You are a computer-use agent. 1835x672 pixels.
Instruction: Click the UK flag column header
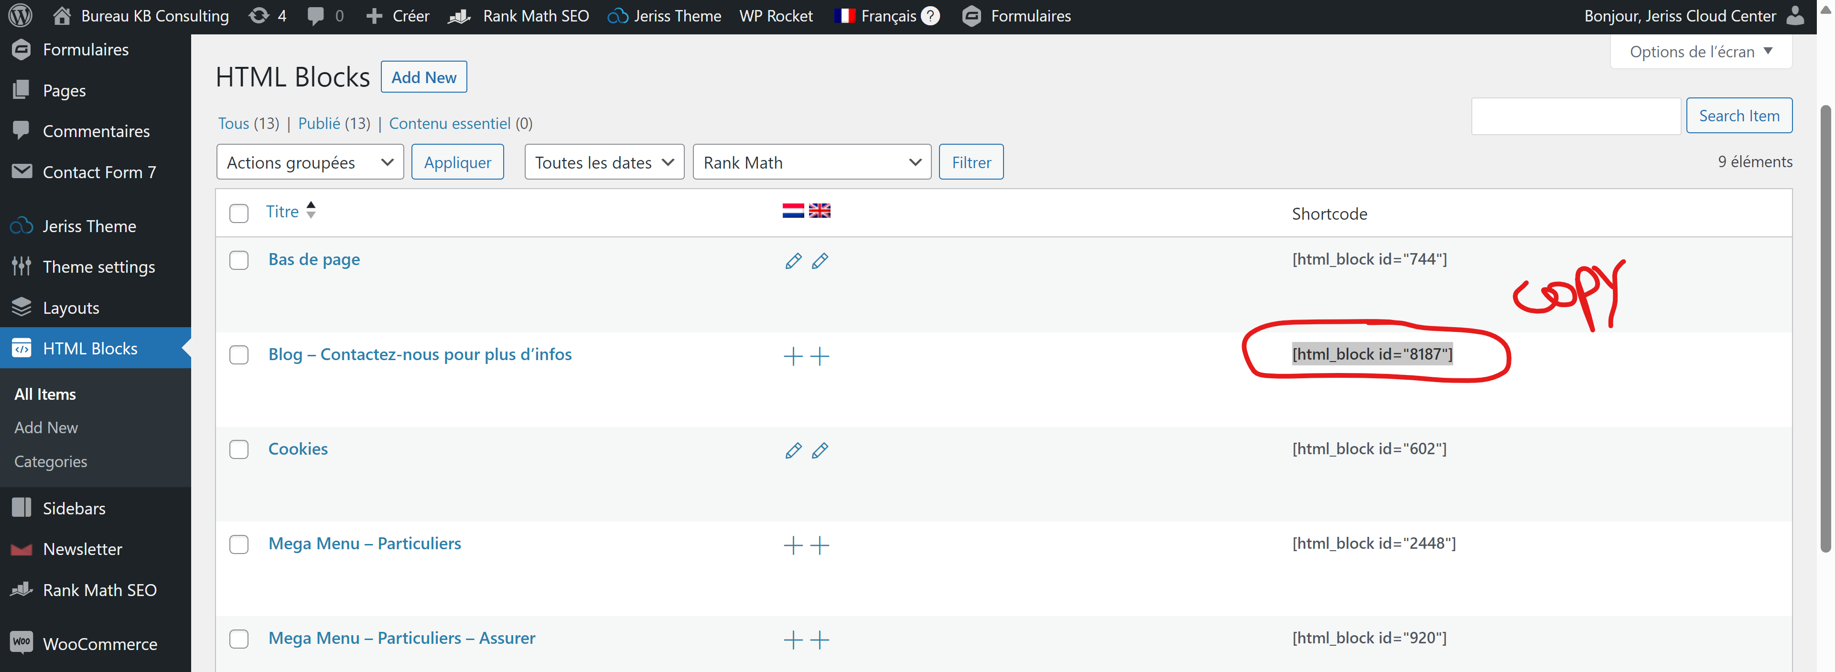[x=820, y=211]
